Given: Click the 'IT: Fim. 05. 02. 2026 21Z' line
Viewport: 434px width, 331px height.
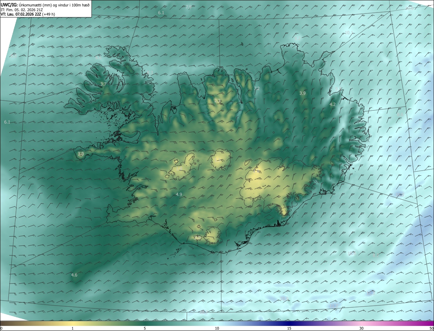Looking at the screenshot, I should tap(22, 9).
